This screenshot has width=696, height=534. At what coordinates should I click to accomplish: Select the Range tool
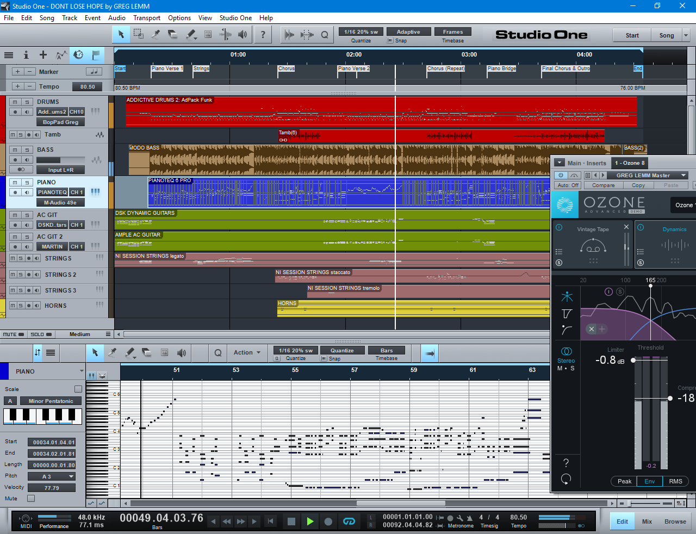tap(139, 34)
